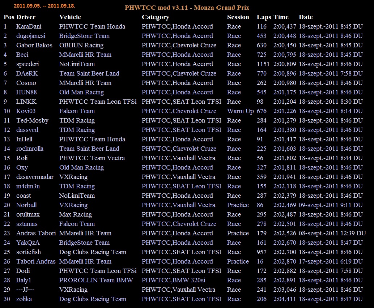Select driver name speederi
This screenshot has width=374, height=308.
point(27,64)
